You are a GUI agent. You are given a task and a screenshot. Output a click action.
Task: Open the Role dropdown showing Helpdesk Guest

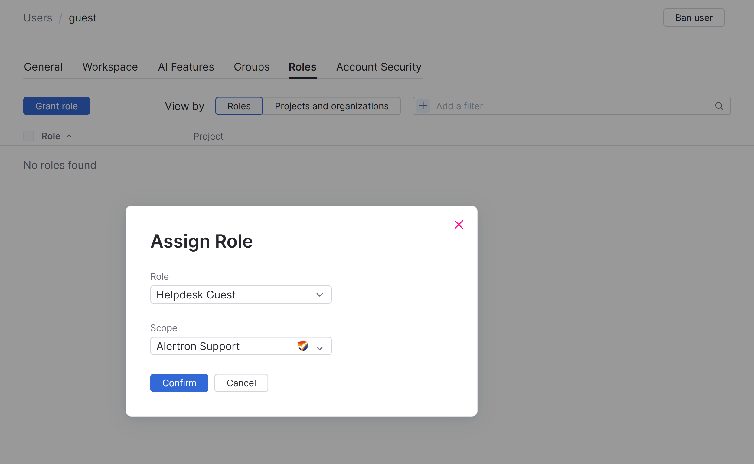point(241,295)
